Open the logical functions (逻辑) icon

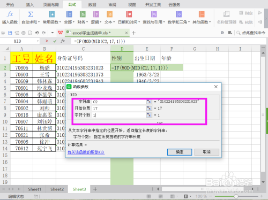[x=96, y=14]
